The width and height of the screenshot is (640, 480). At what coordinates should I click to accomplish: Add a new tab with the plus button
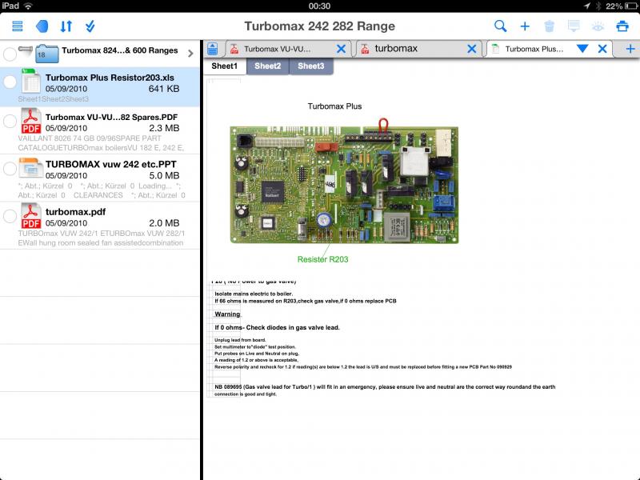coord(630,49)
